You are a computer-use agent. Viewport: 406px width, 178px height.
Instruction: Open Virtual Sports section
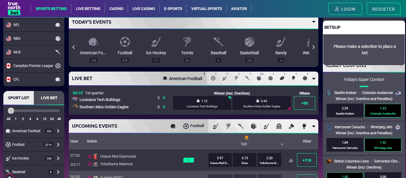click(x=207, y=9)
